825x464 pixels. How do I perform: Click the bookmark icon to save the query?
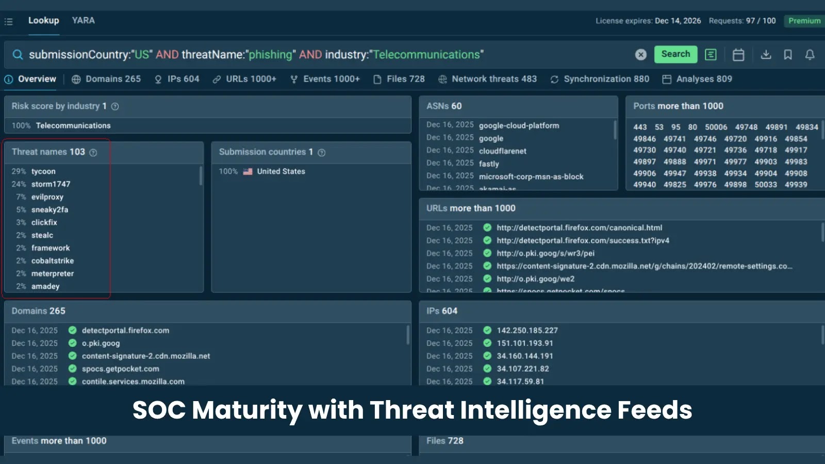[x=788, y=54]
